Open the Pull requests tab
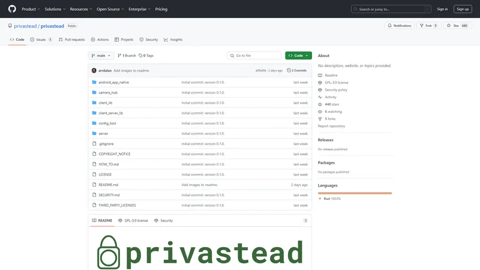 pos(71,40)
